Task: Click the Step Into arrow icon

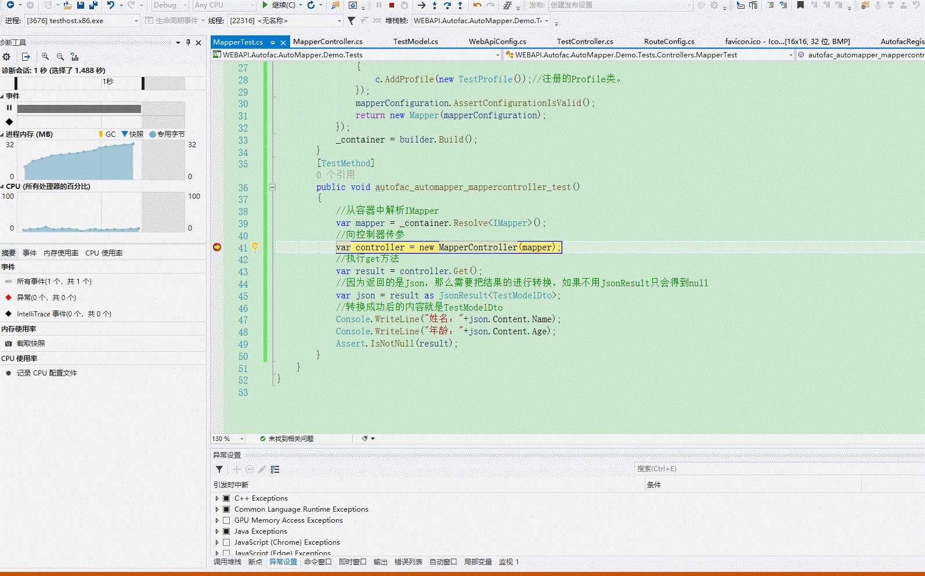Action: point(434,5)
